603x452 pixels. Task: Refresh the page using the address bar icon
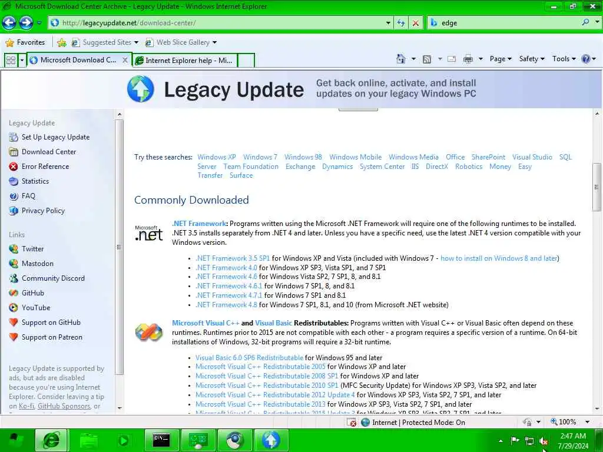pyautogui.click(x=401, y=23)
